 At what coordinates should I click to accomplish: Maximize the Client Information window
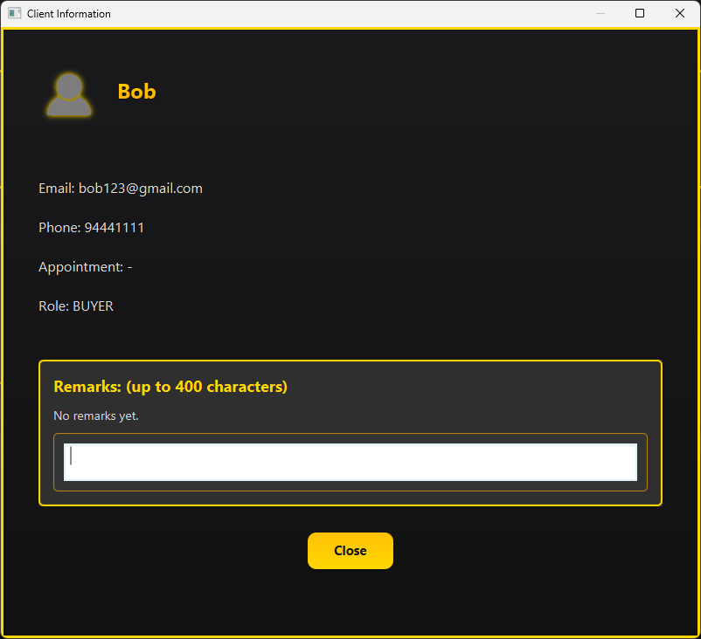point(640,14)
